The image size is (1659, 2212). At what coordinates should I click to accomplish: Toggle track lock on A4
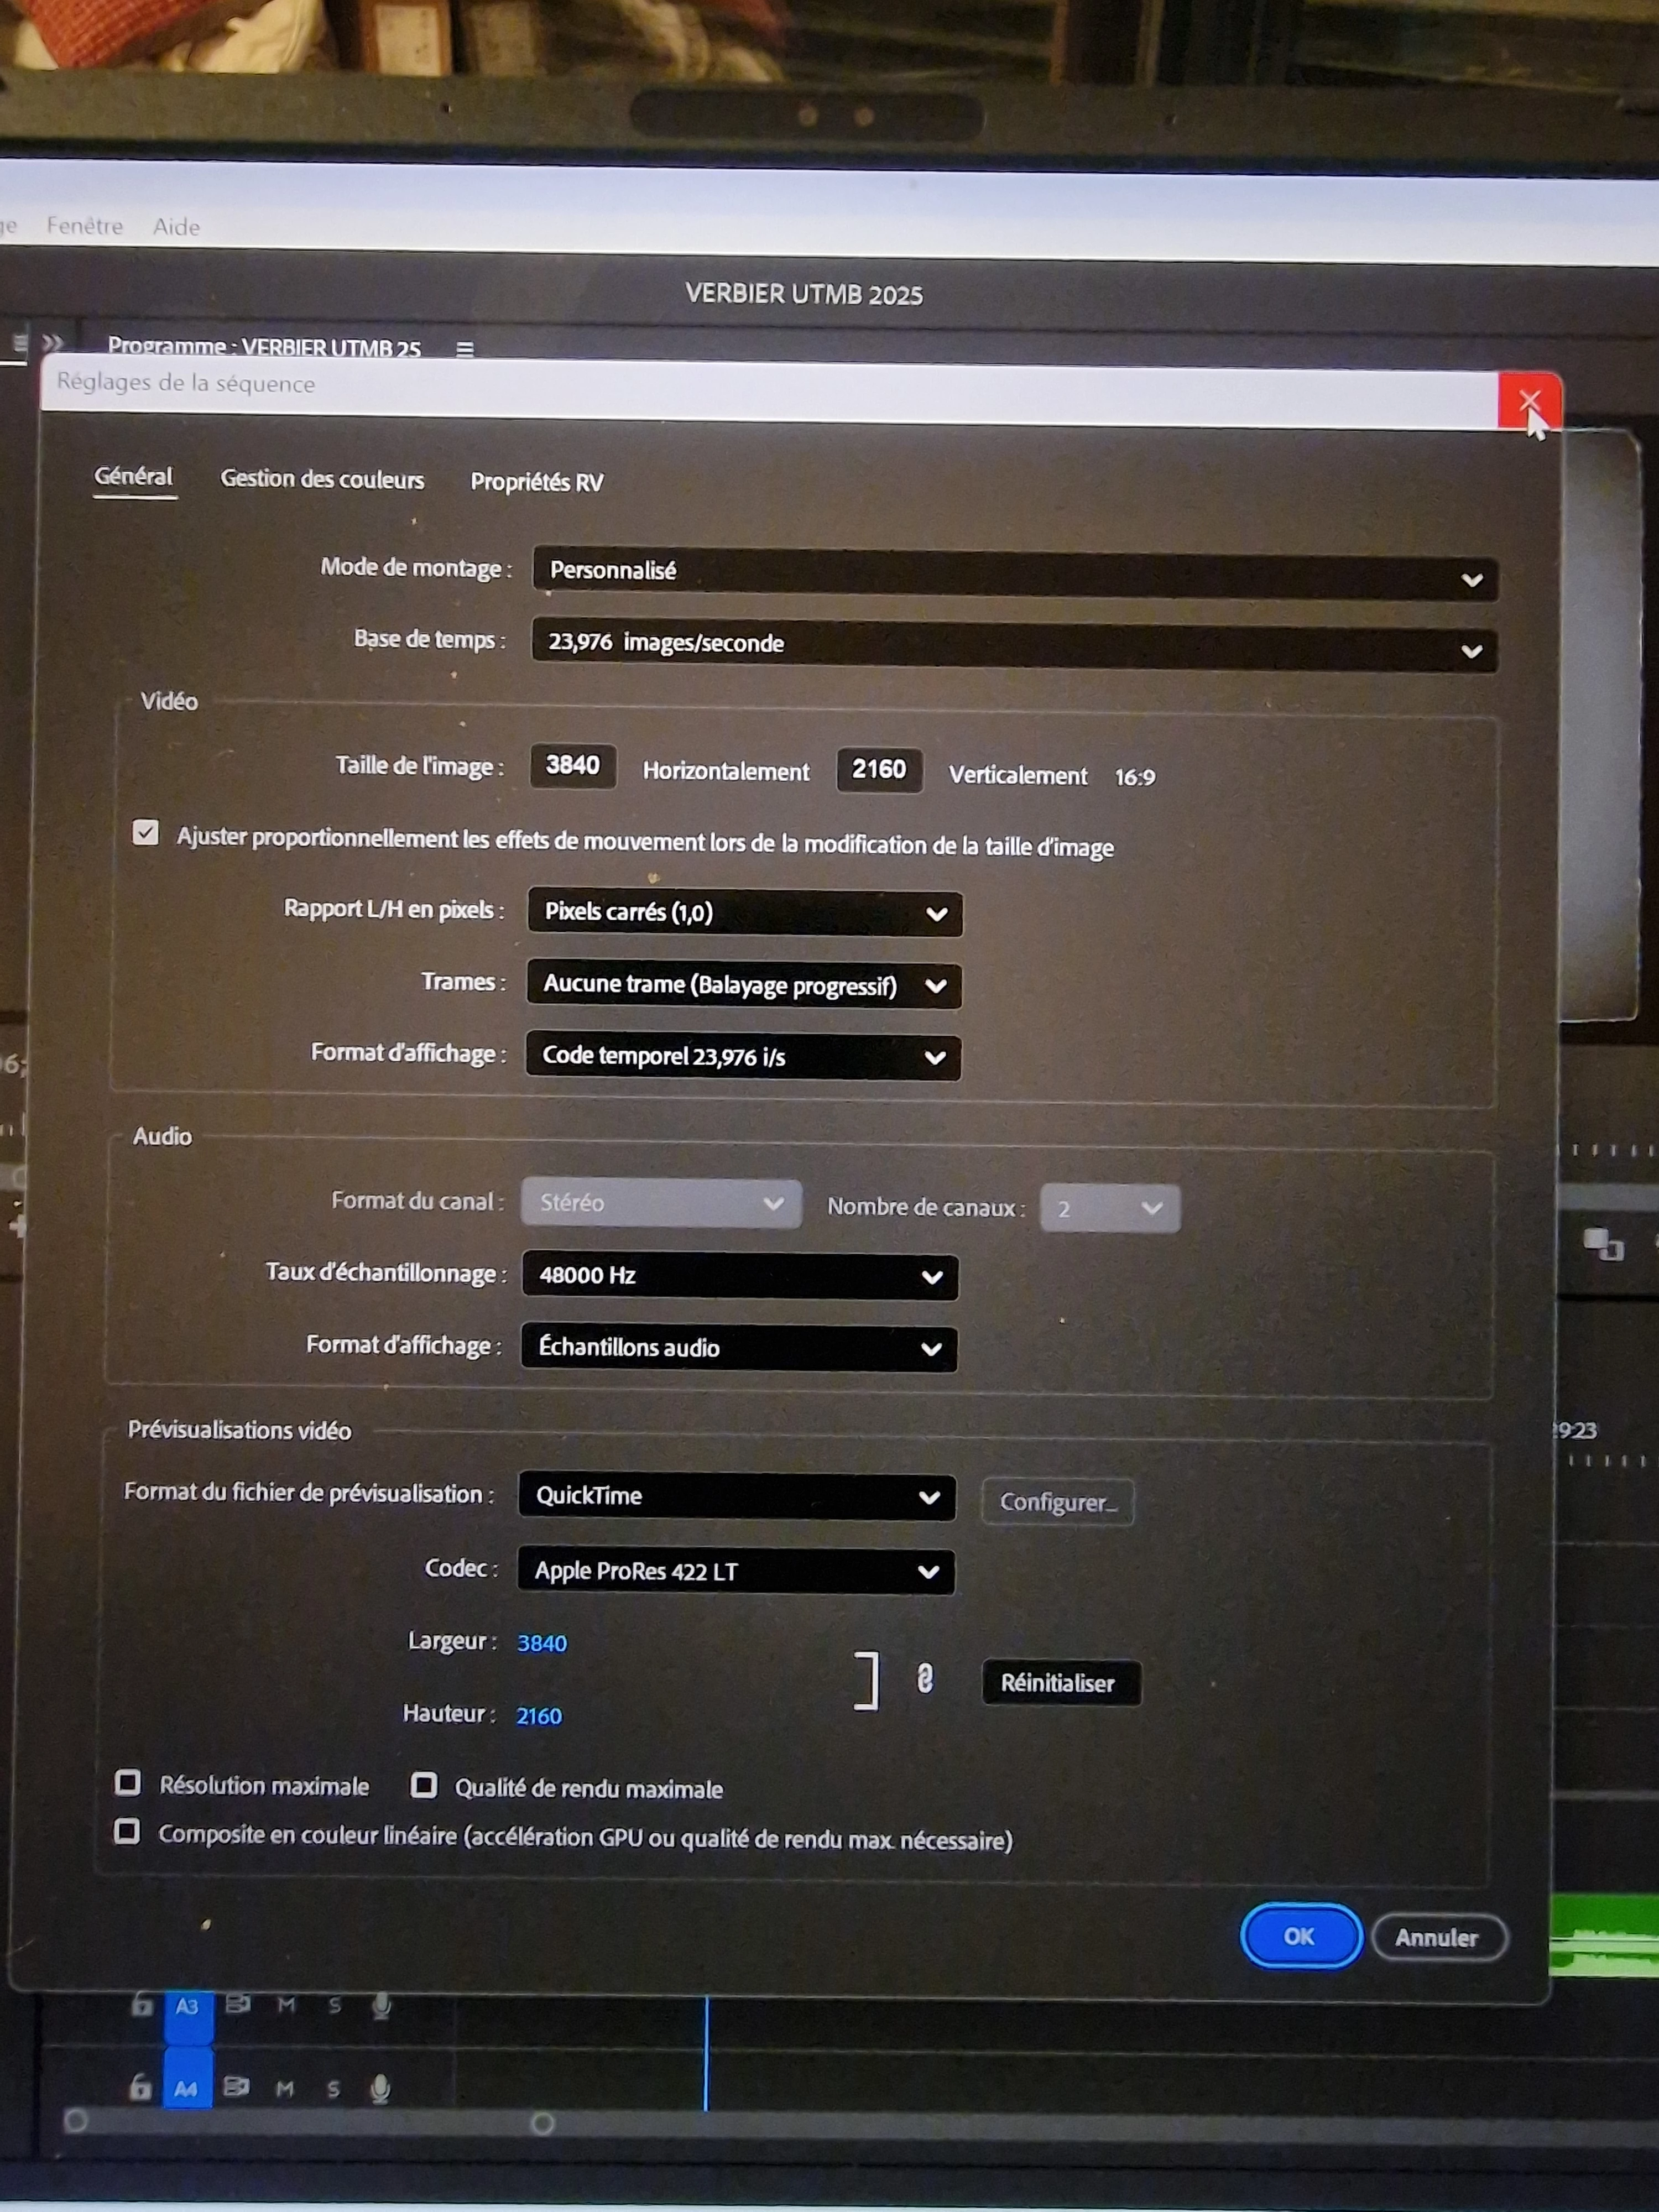point(141,2086)
